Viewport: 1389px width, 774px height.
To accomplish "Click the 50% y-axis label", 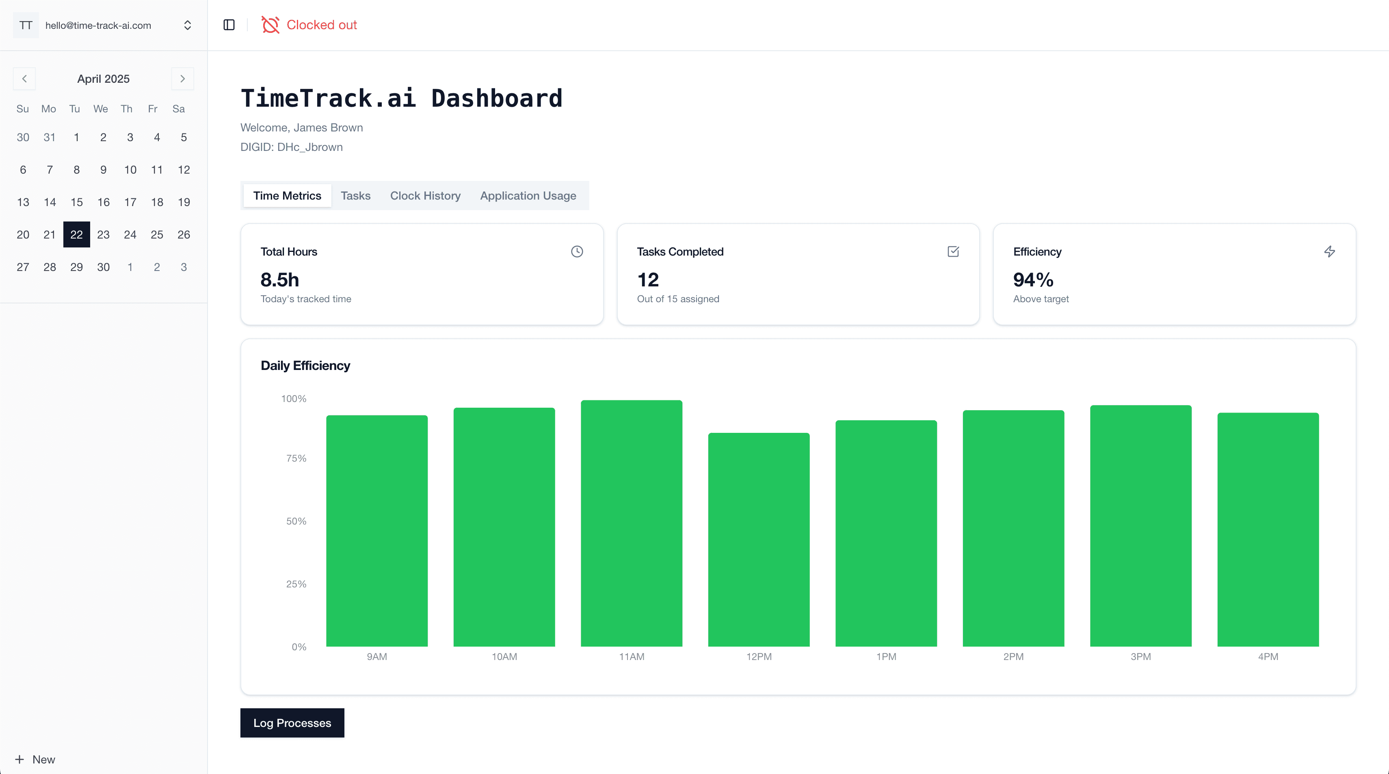I will pyautogui.click(x=296, y=521).
